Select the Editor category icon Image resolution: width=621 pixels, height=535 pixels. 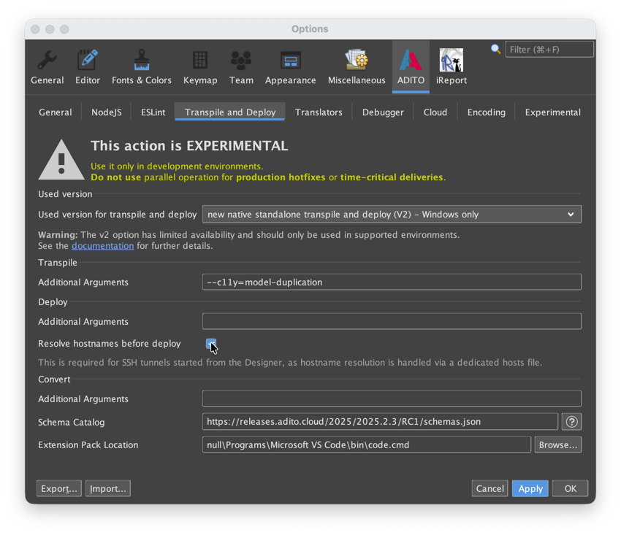pyautogui.click(x=88, y=66)
